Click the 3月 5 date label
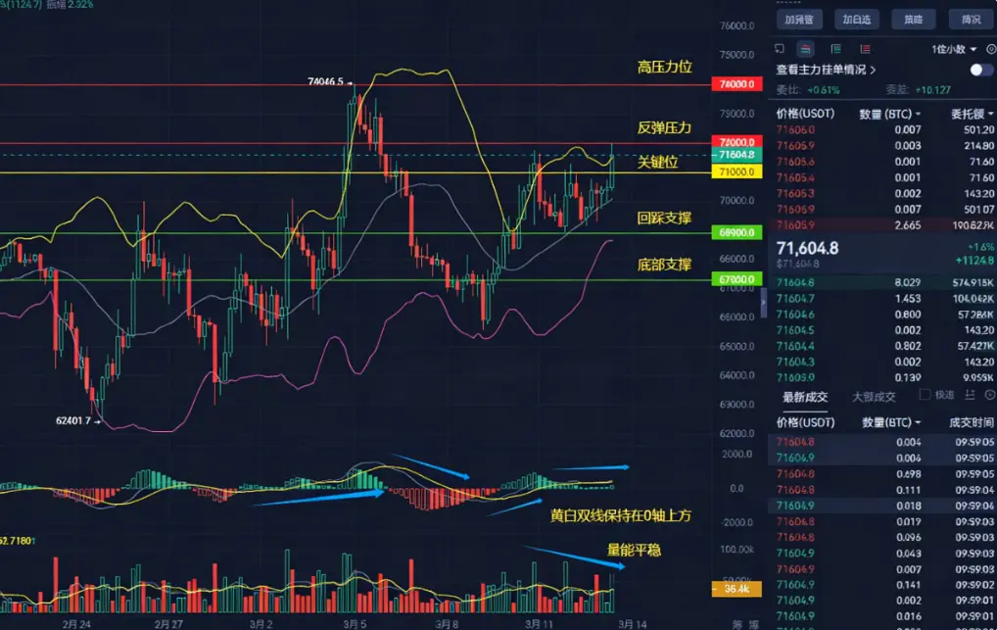997x630 pixels. 355,624
